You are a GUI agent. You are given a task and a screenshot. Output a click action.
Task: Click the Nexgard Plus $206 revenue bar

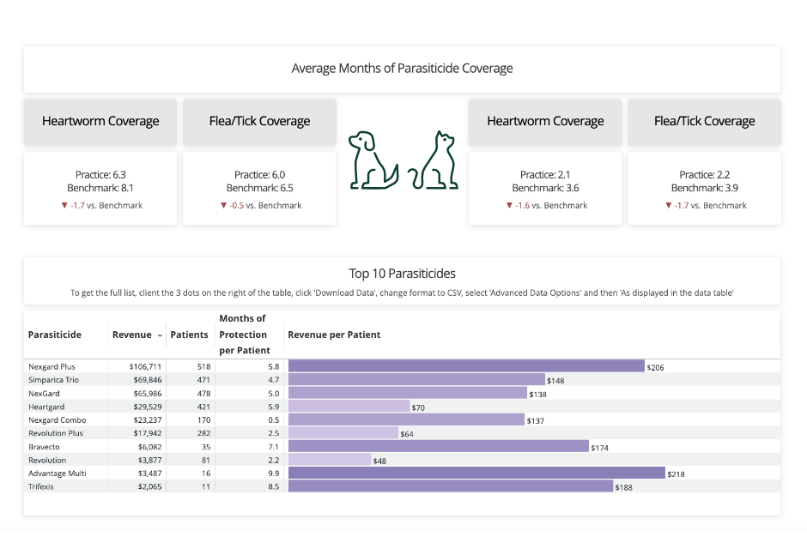point(466,366)
